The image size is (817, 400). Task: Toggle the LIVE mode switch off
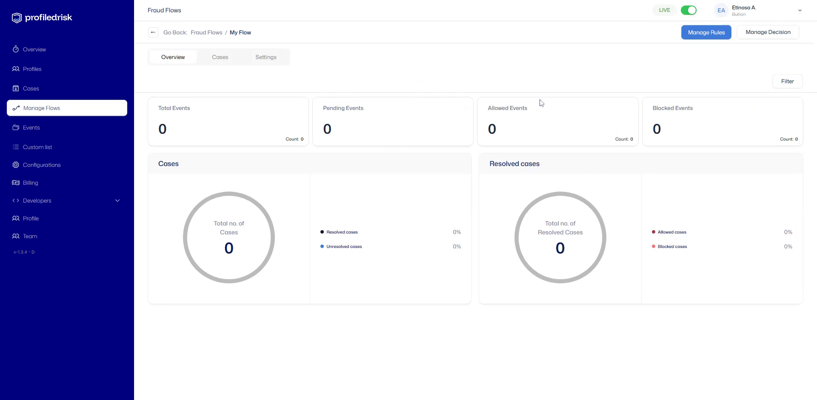click(x=688, y=10)
